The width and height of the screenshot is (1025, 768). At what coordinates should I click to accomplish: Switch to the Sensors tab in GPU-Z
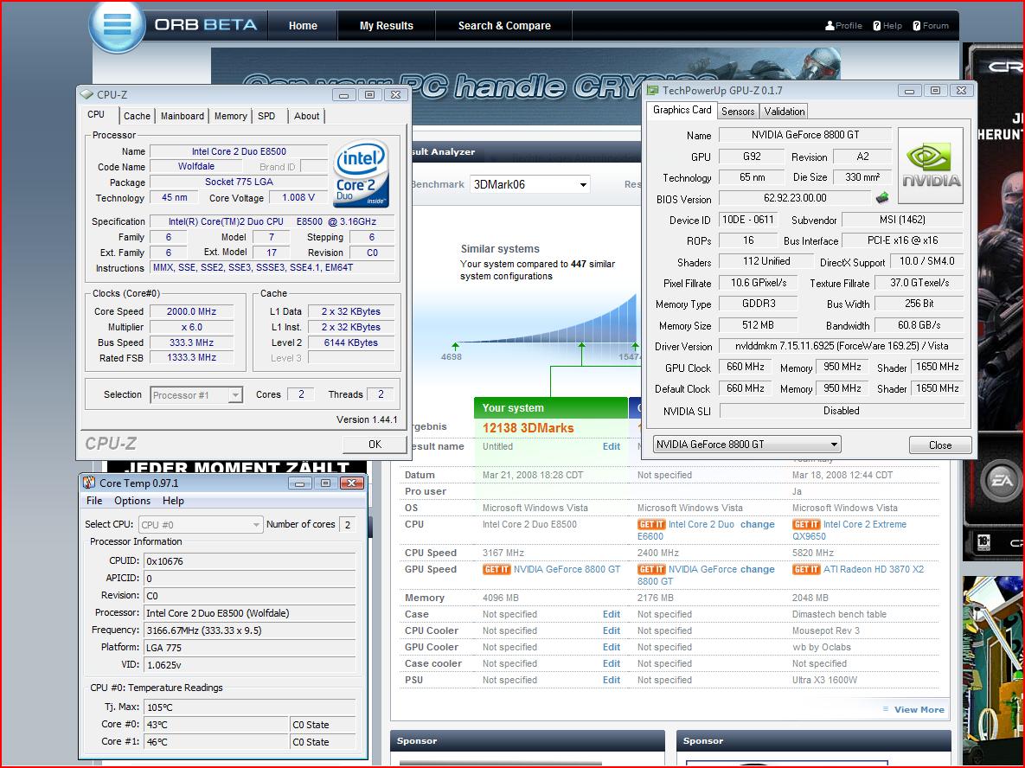tap(737, 111)
